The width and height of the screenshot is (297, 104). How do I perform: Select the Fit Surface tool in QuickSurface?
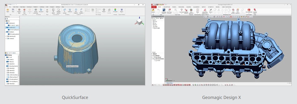(x=65, y=11)
